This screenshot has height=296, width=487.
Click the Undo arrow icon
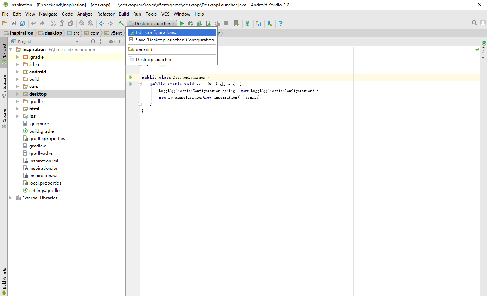click(33, 23)
